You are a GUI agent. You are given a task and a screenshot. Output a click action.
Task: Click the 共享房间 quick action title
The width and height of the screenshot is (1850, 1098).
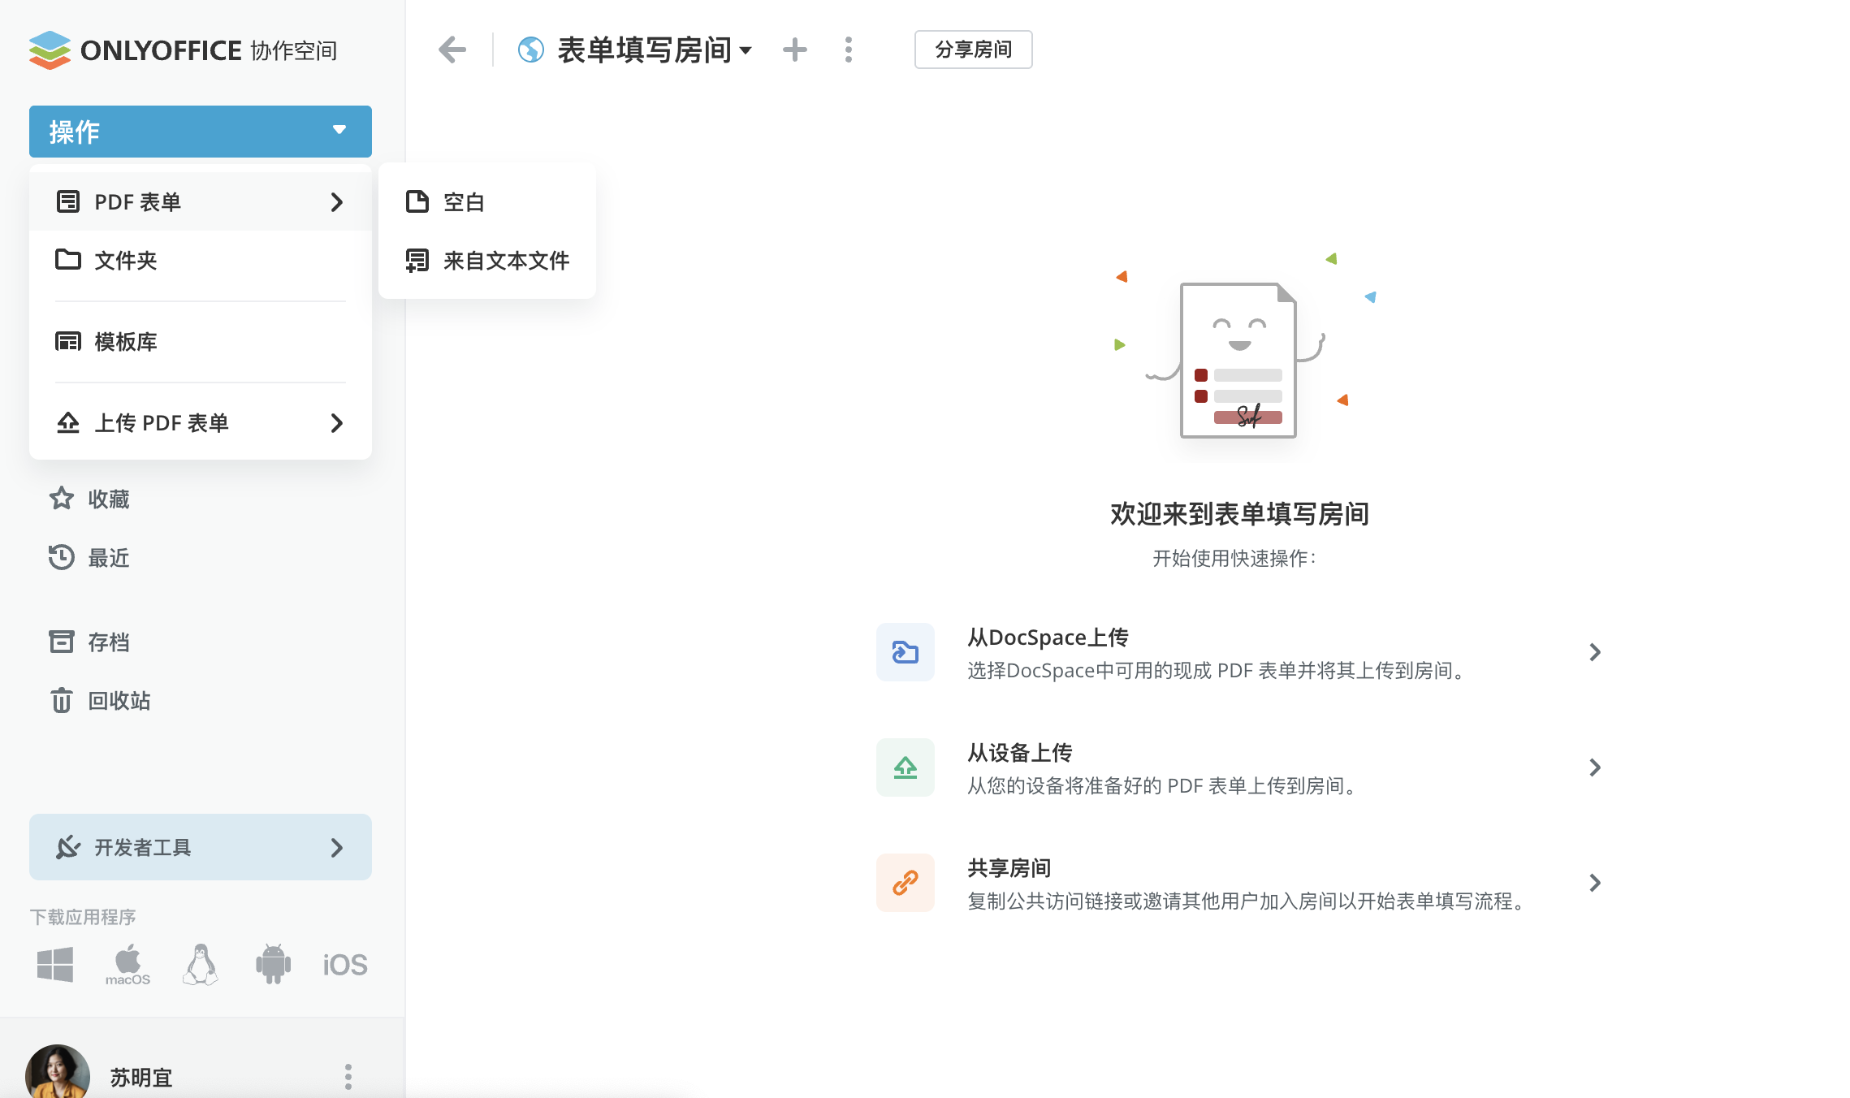[x=1009, y=868]
